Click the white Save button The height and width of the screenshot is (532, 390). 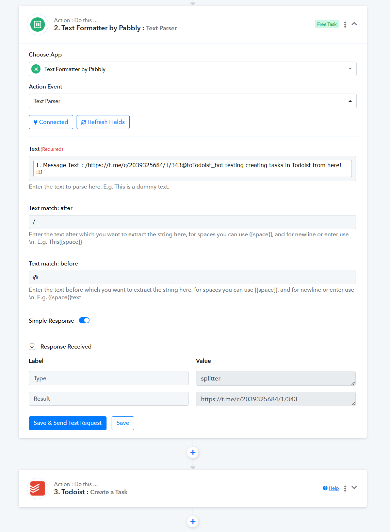point(123,423)
